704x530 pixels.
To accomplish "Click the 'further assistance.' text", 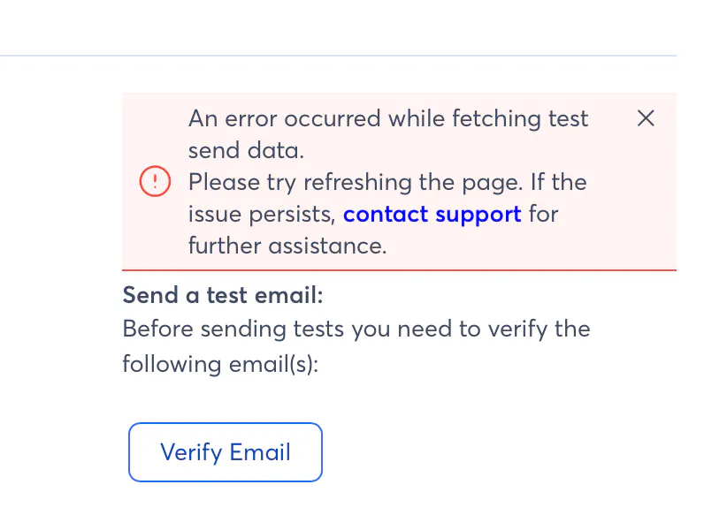I will [287, 245].
